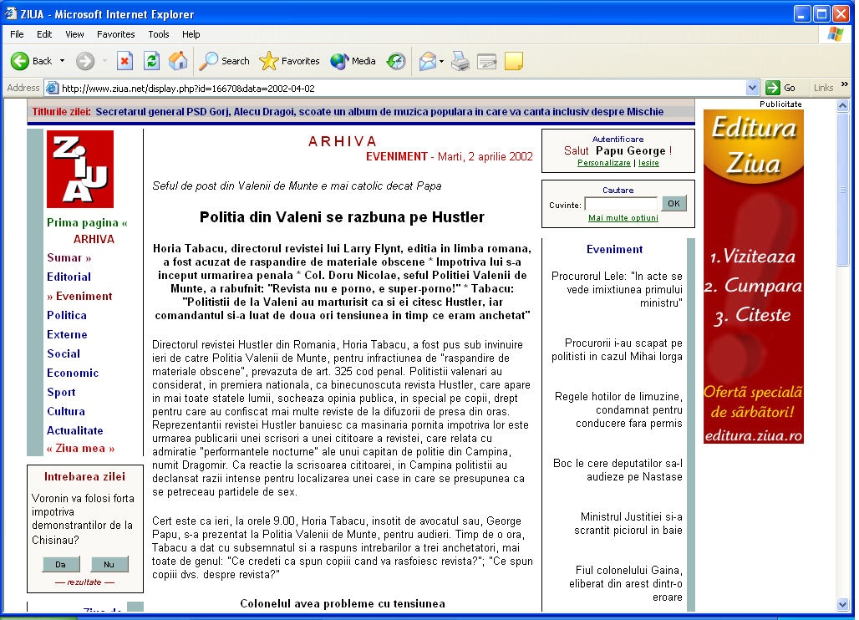Open the Sumar sidebar link
The width and height of the screenshot is (859, 620).
tap(69, 257)
